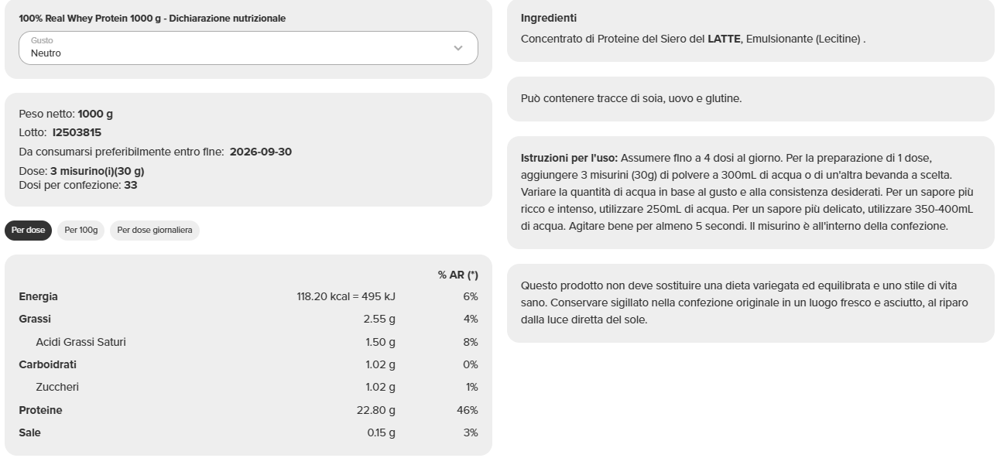
Task: Select the Per dose tab
Action: (28, 231)
